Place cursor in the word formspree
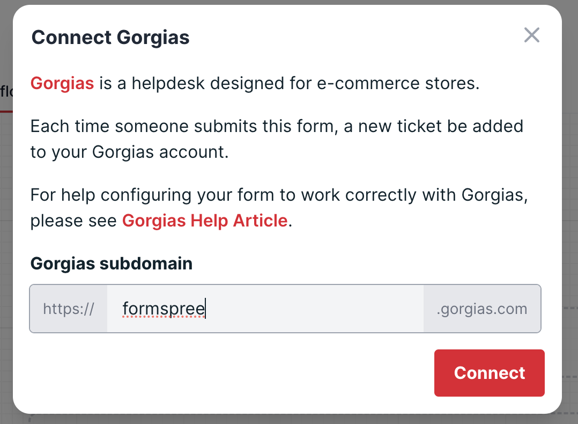 coord(163,309)
